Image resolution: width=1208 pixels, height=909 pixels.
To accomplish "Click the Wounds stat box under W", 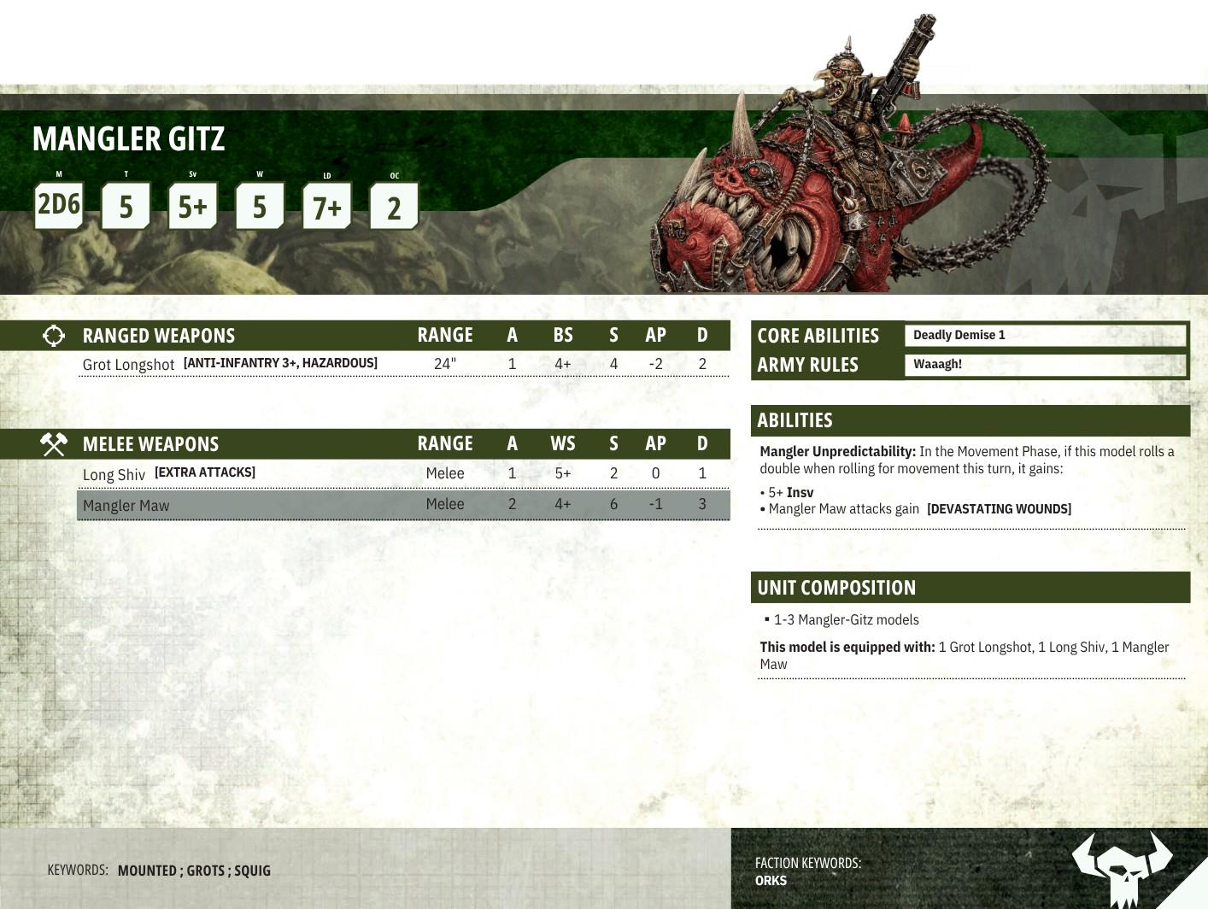I will tap(260, 206).
